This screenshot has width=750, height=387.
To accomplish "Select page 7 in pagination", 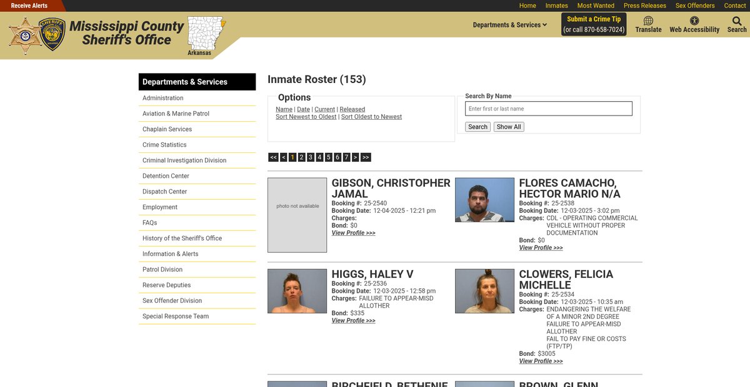I will point(346,157).
